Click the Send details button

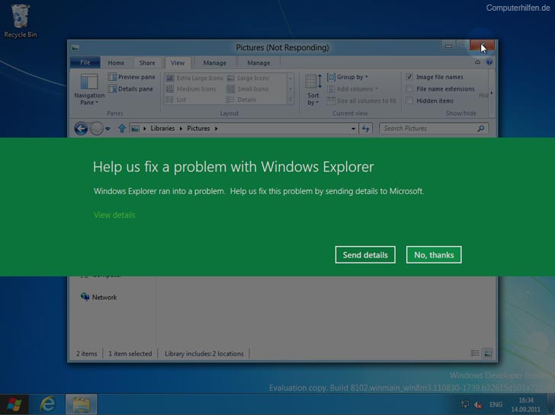[365, 255]
